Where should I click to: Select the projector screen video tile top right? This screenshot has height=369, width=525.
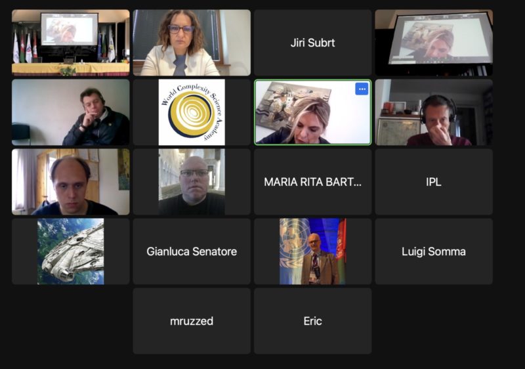tap(434, 43)
